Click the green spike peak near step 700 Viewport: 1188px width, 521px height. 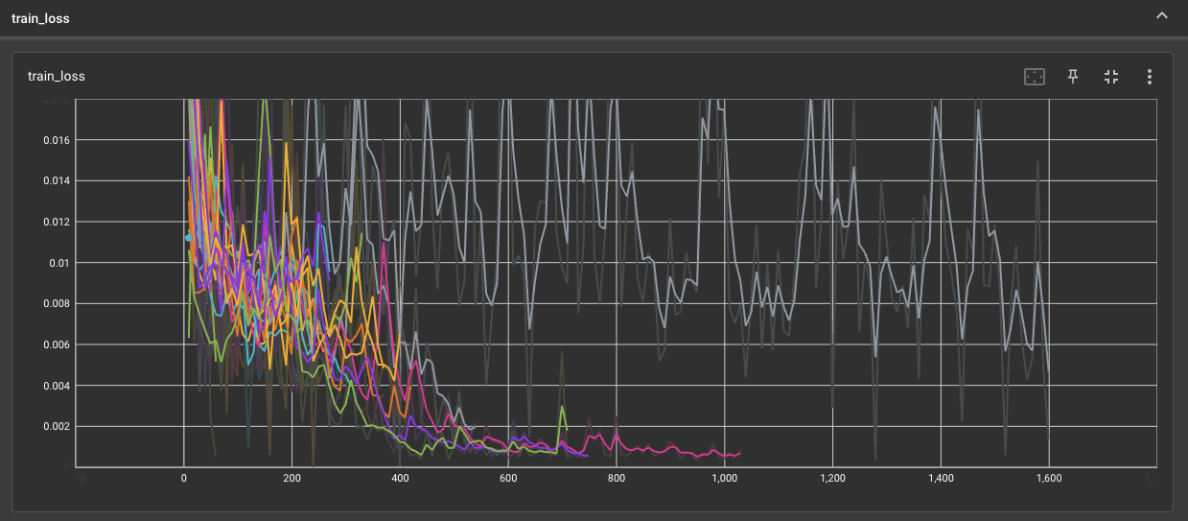(x=562, y=406)
